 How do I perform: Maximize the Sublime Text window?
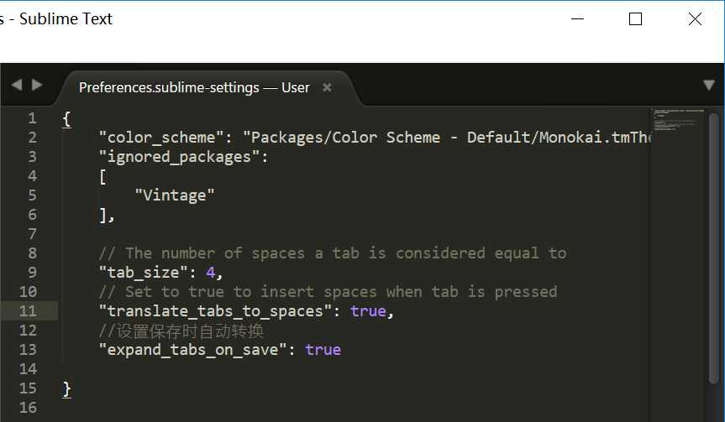coord(635,19)
